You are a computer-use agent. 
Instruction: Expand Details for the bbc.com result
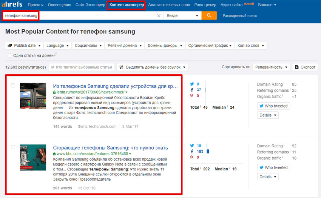[268, 177]
